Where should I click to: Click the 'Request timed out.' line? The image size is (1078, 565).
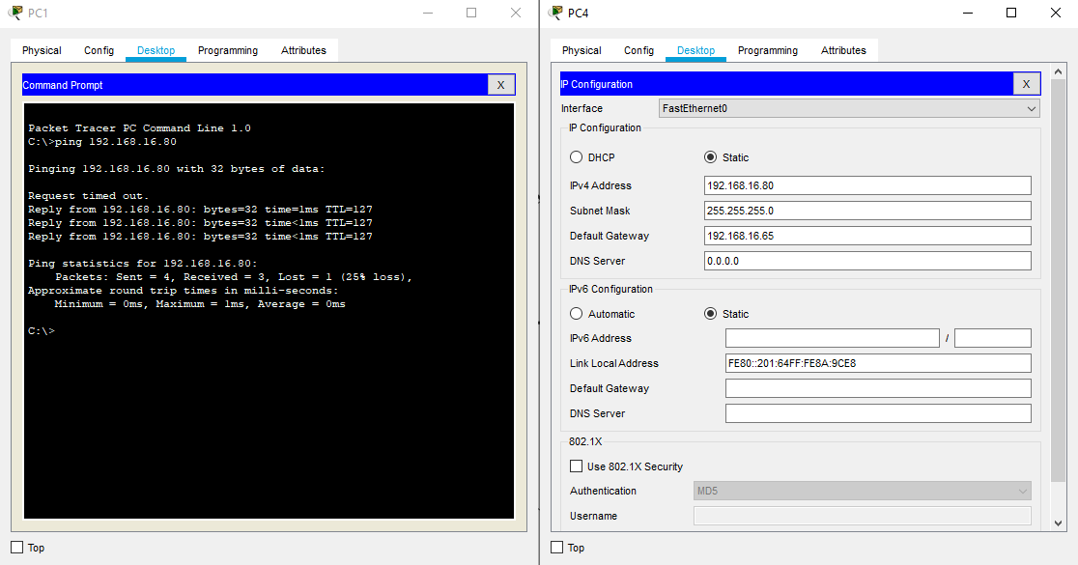coord(88,196)
